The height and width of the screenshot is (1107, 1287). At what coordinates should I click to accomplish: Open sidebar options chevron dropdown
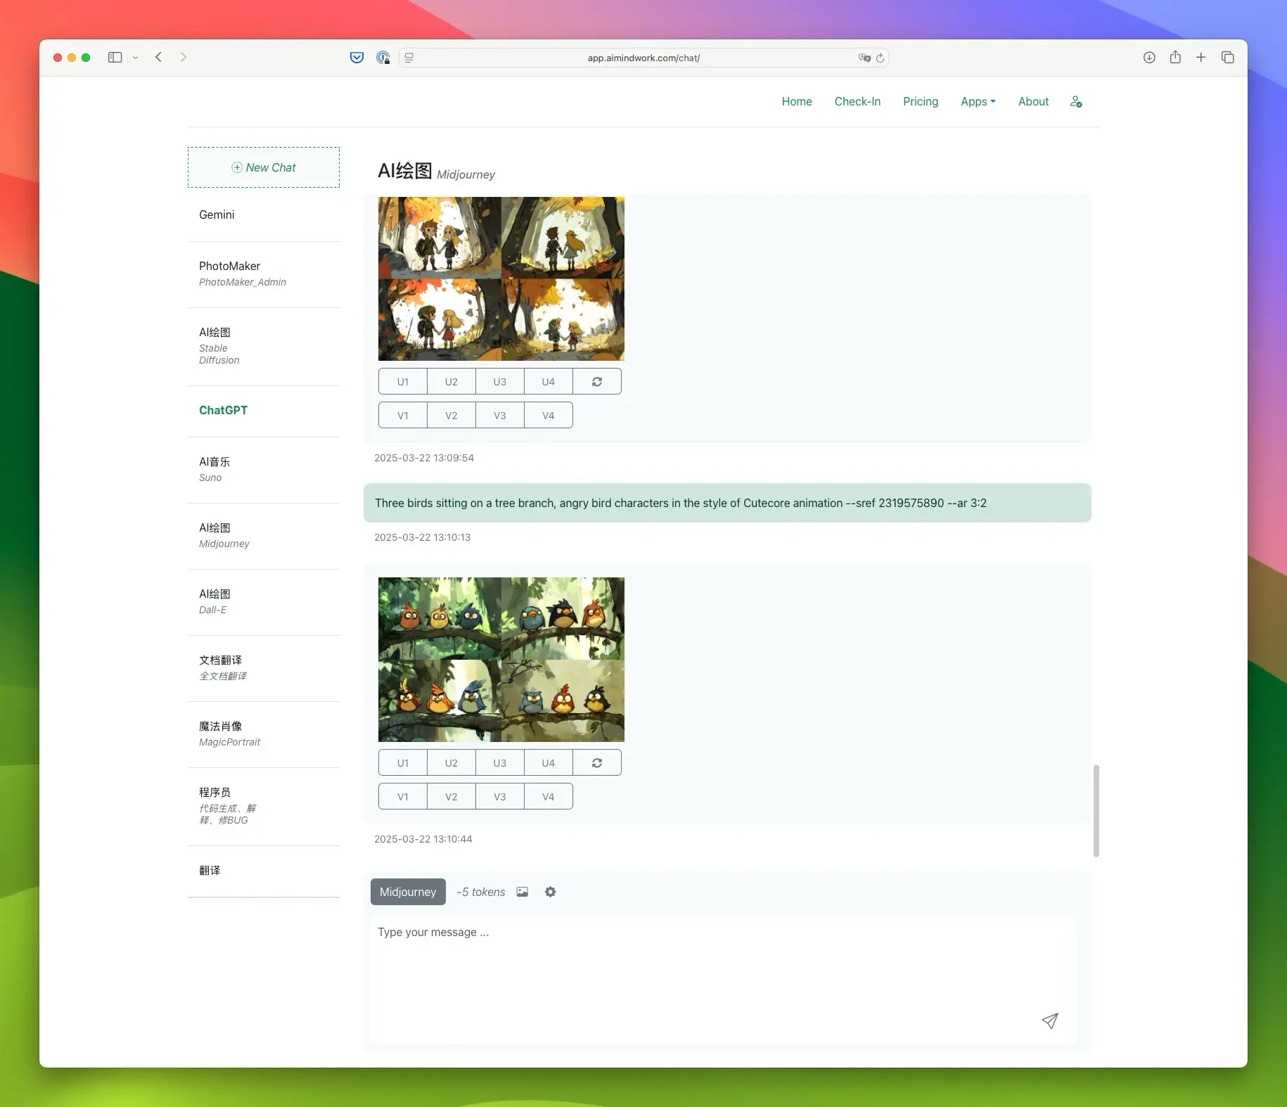(136, 58)
